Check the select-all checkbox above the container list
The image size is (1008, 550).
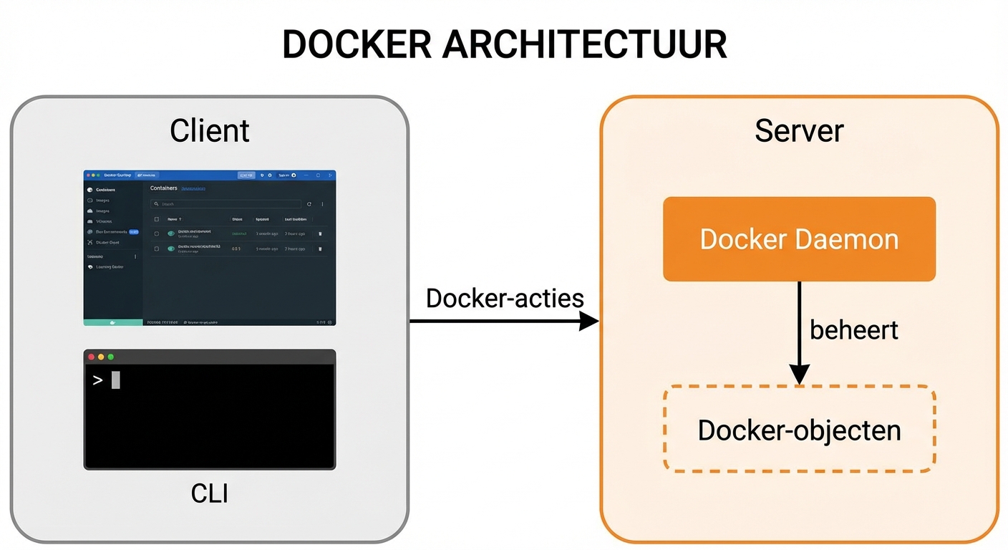coord(156,219)
